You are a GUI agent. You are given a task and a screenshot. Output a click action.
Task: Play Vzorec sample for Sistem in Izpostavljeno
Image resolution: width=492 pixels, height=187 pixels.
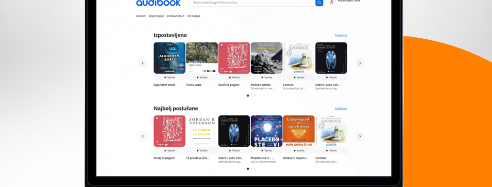(x=331, y=77)
